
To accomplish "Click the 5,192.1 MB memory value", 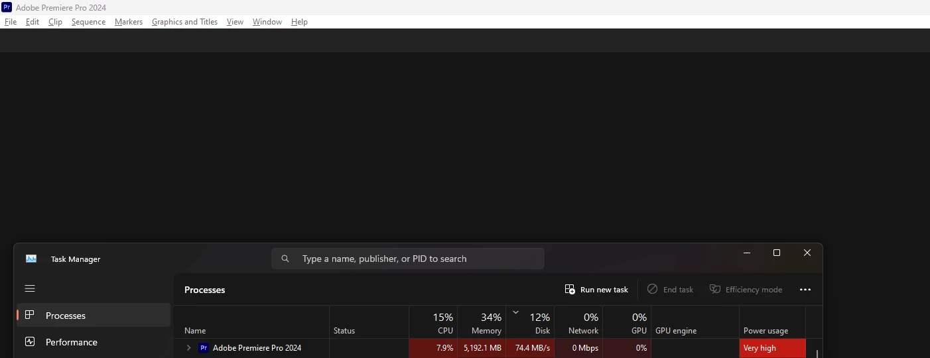I will [482, 348].
